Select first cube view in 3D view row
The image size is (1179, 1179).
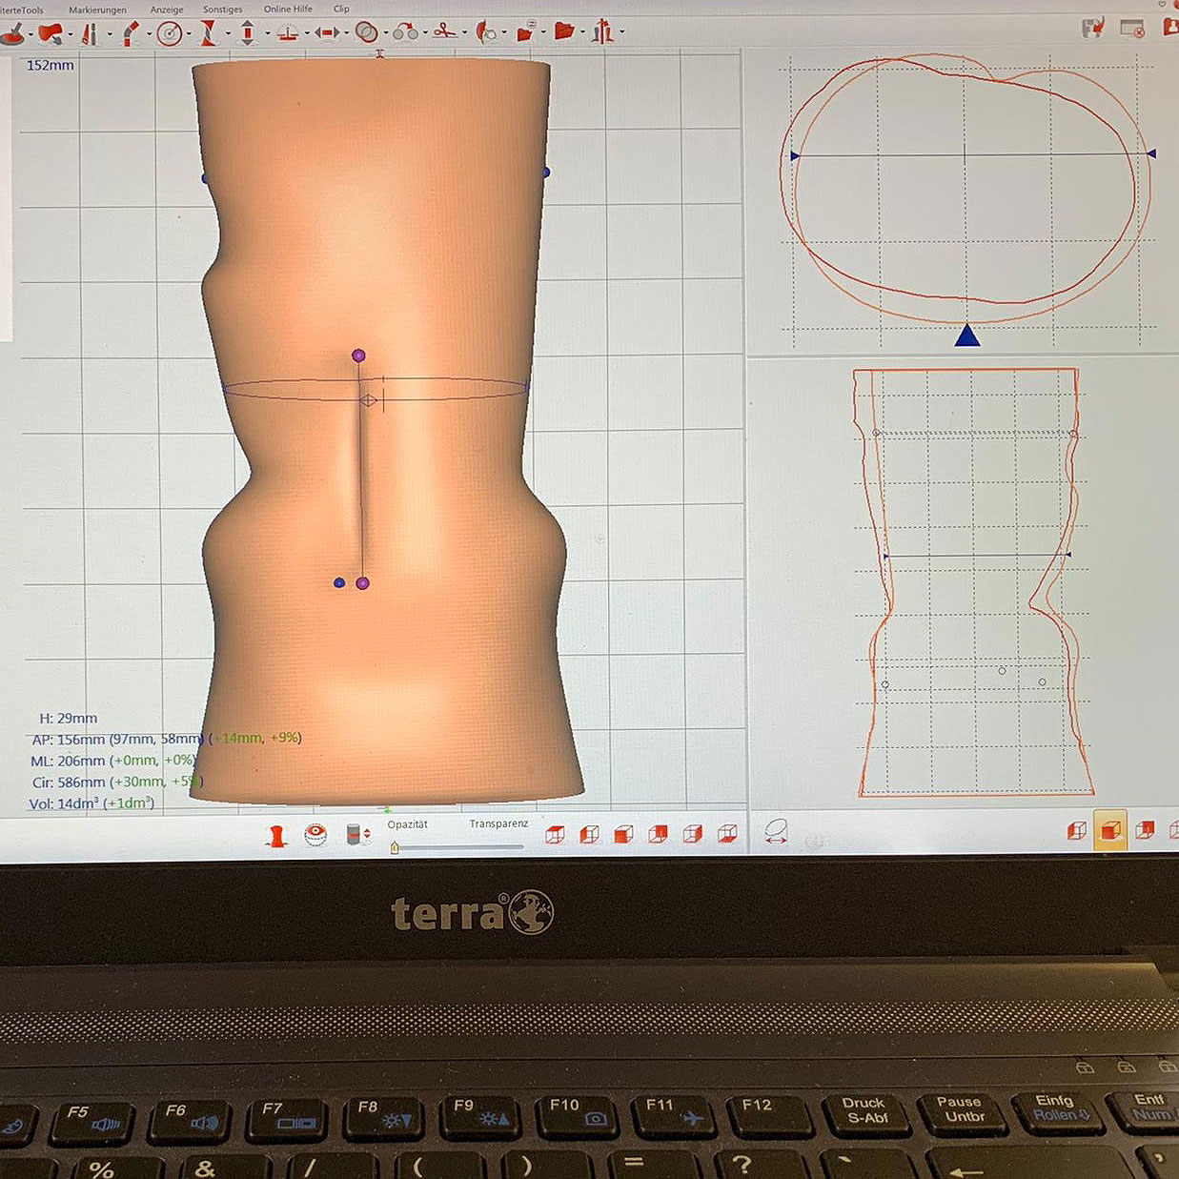pos(555,835)
